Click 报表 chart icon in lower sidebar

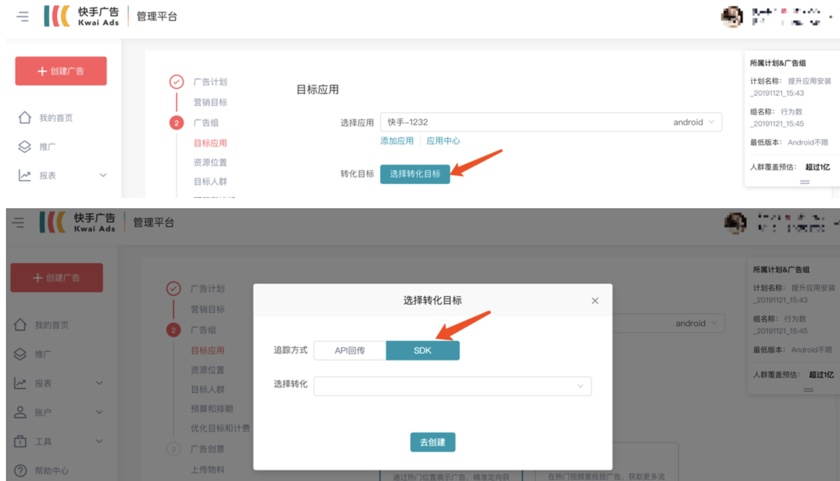click(x=20, y=383)
